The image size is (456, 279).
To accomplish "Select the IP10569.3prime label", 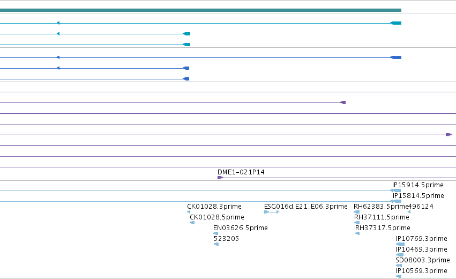I will (x=421, y=271).
